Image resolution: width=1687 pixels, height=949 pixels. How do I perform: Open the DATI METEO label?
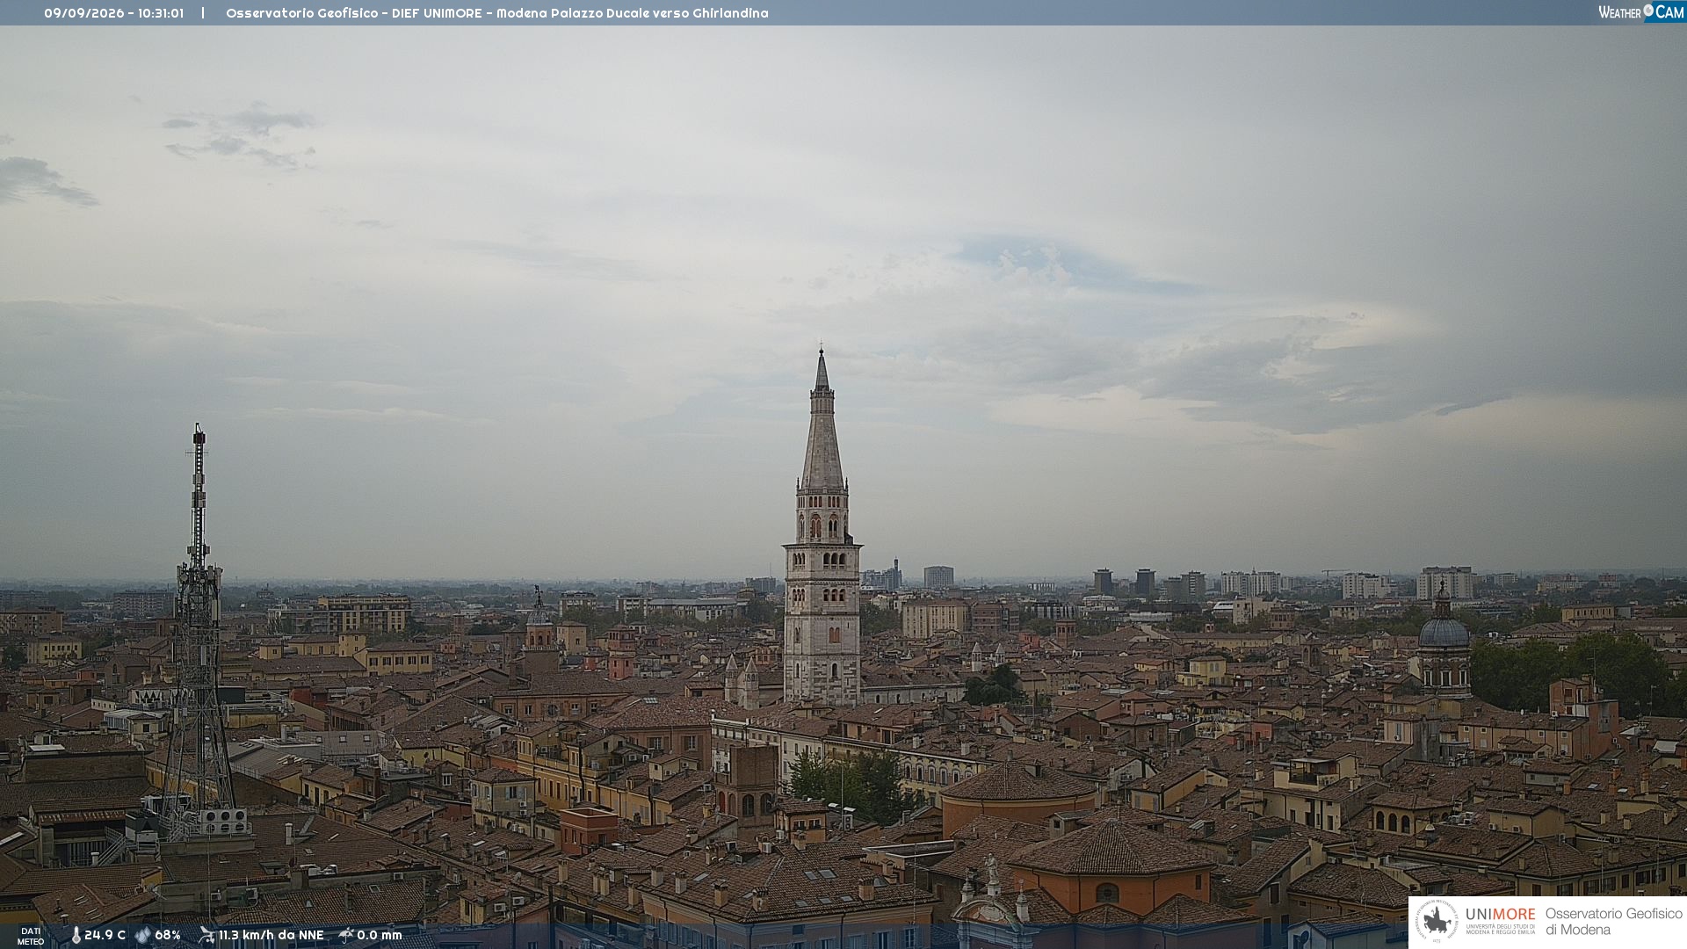tap(31, 936)
